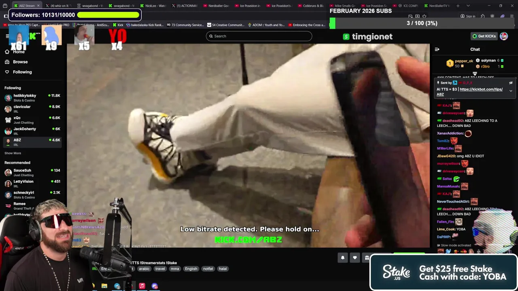Viewport: 518px width, 291px height.
Task: Collapse the chat panel with the arrow icon
Action: tap(437, 49)
